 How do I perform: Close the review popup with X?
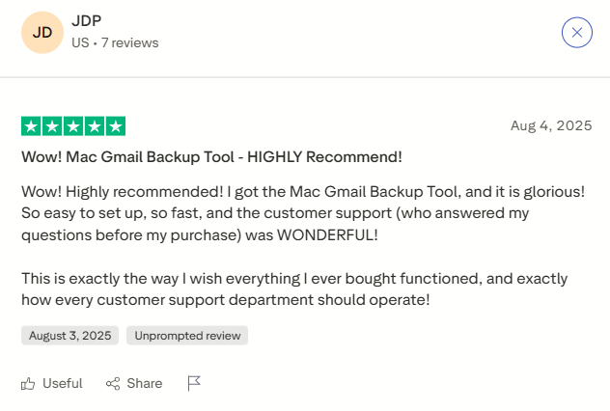pos(576,32)
